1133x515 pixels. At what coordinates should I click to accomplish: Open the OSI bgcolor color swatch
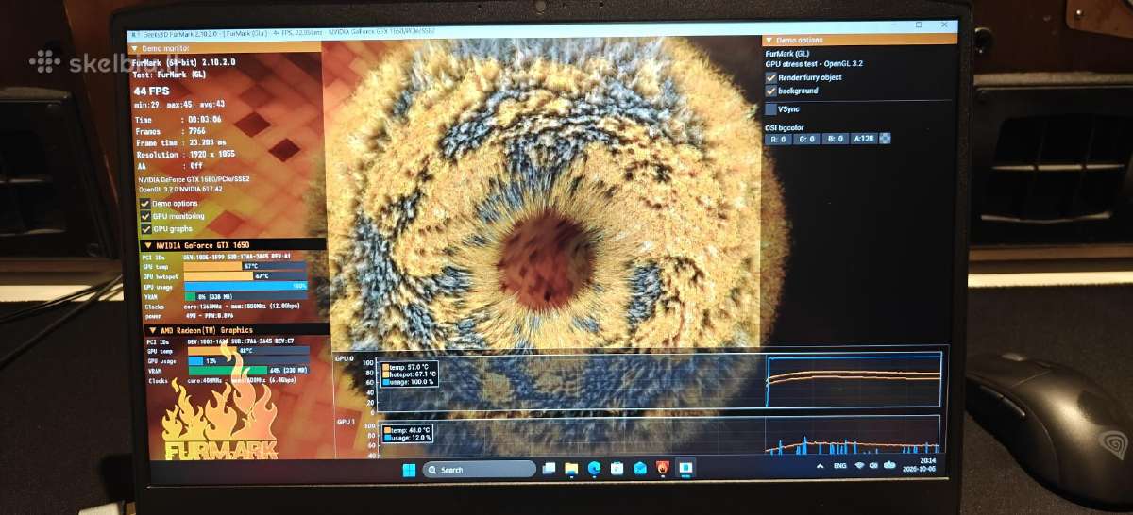[x=885, y=139]
